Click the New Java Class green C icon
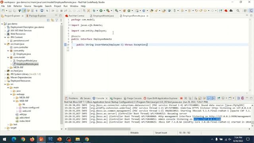The width and height of the screenshot is (254, 143). [x=129, y=11]
